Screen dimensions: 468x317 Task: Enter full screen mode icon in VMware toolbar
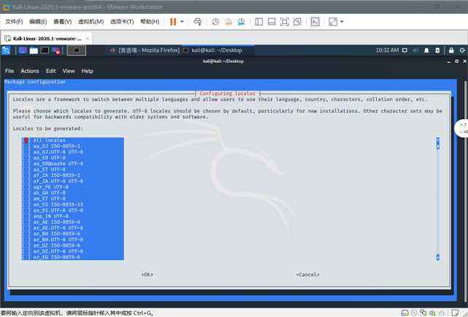point(285,21)
